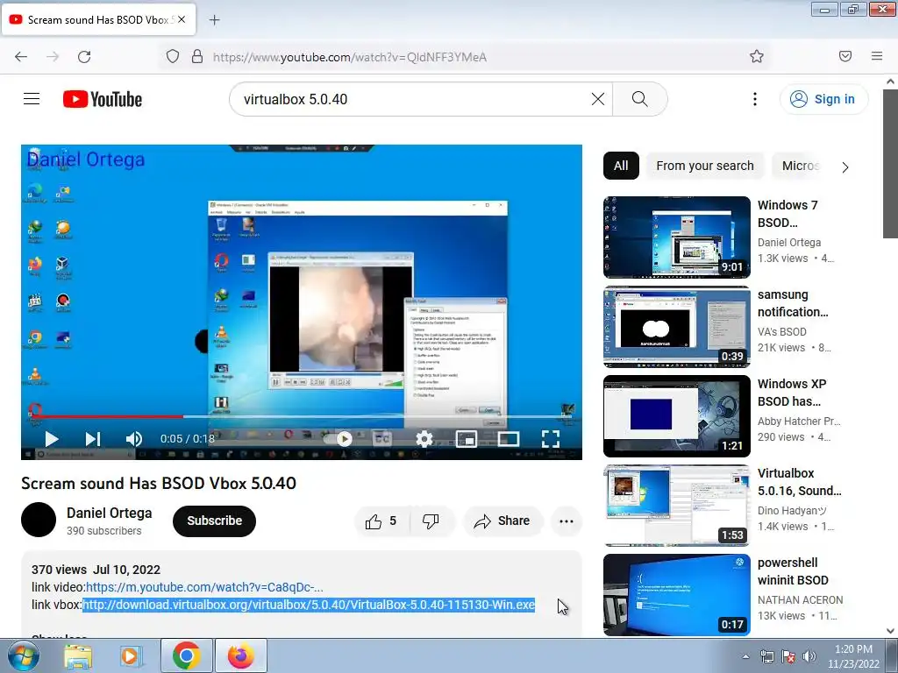The image size is (898, 673).
Task: Open the Windows Start menu
Action: click(23, 655)
